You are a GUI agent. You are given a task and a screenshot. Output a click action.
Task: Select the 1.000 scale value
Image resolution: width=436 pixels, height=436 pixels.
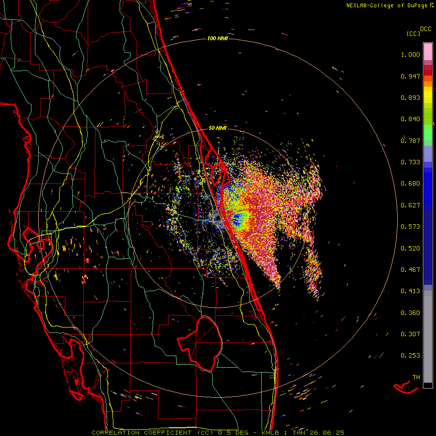click(410, 54)
